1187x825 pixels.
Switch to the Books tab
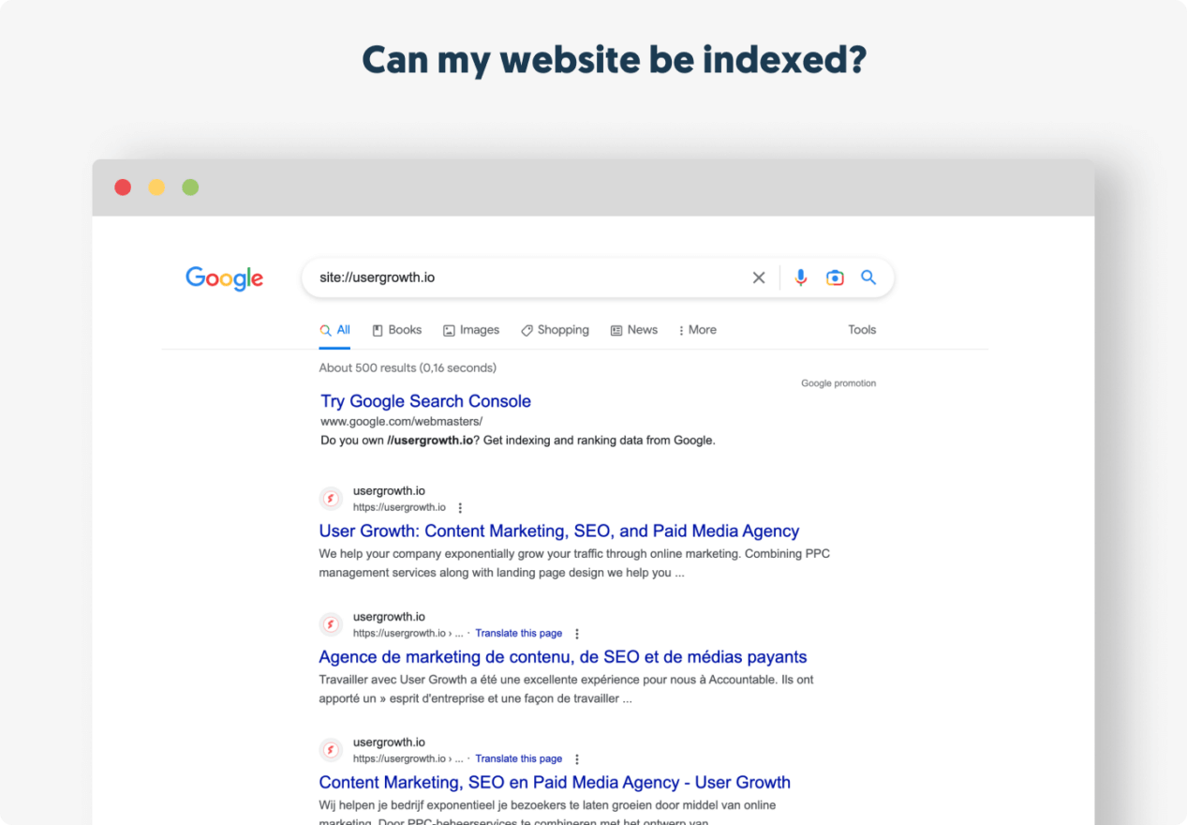pyautogui.click(x=396, y=330)
